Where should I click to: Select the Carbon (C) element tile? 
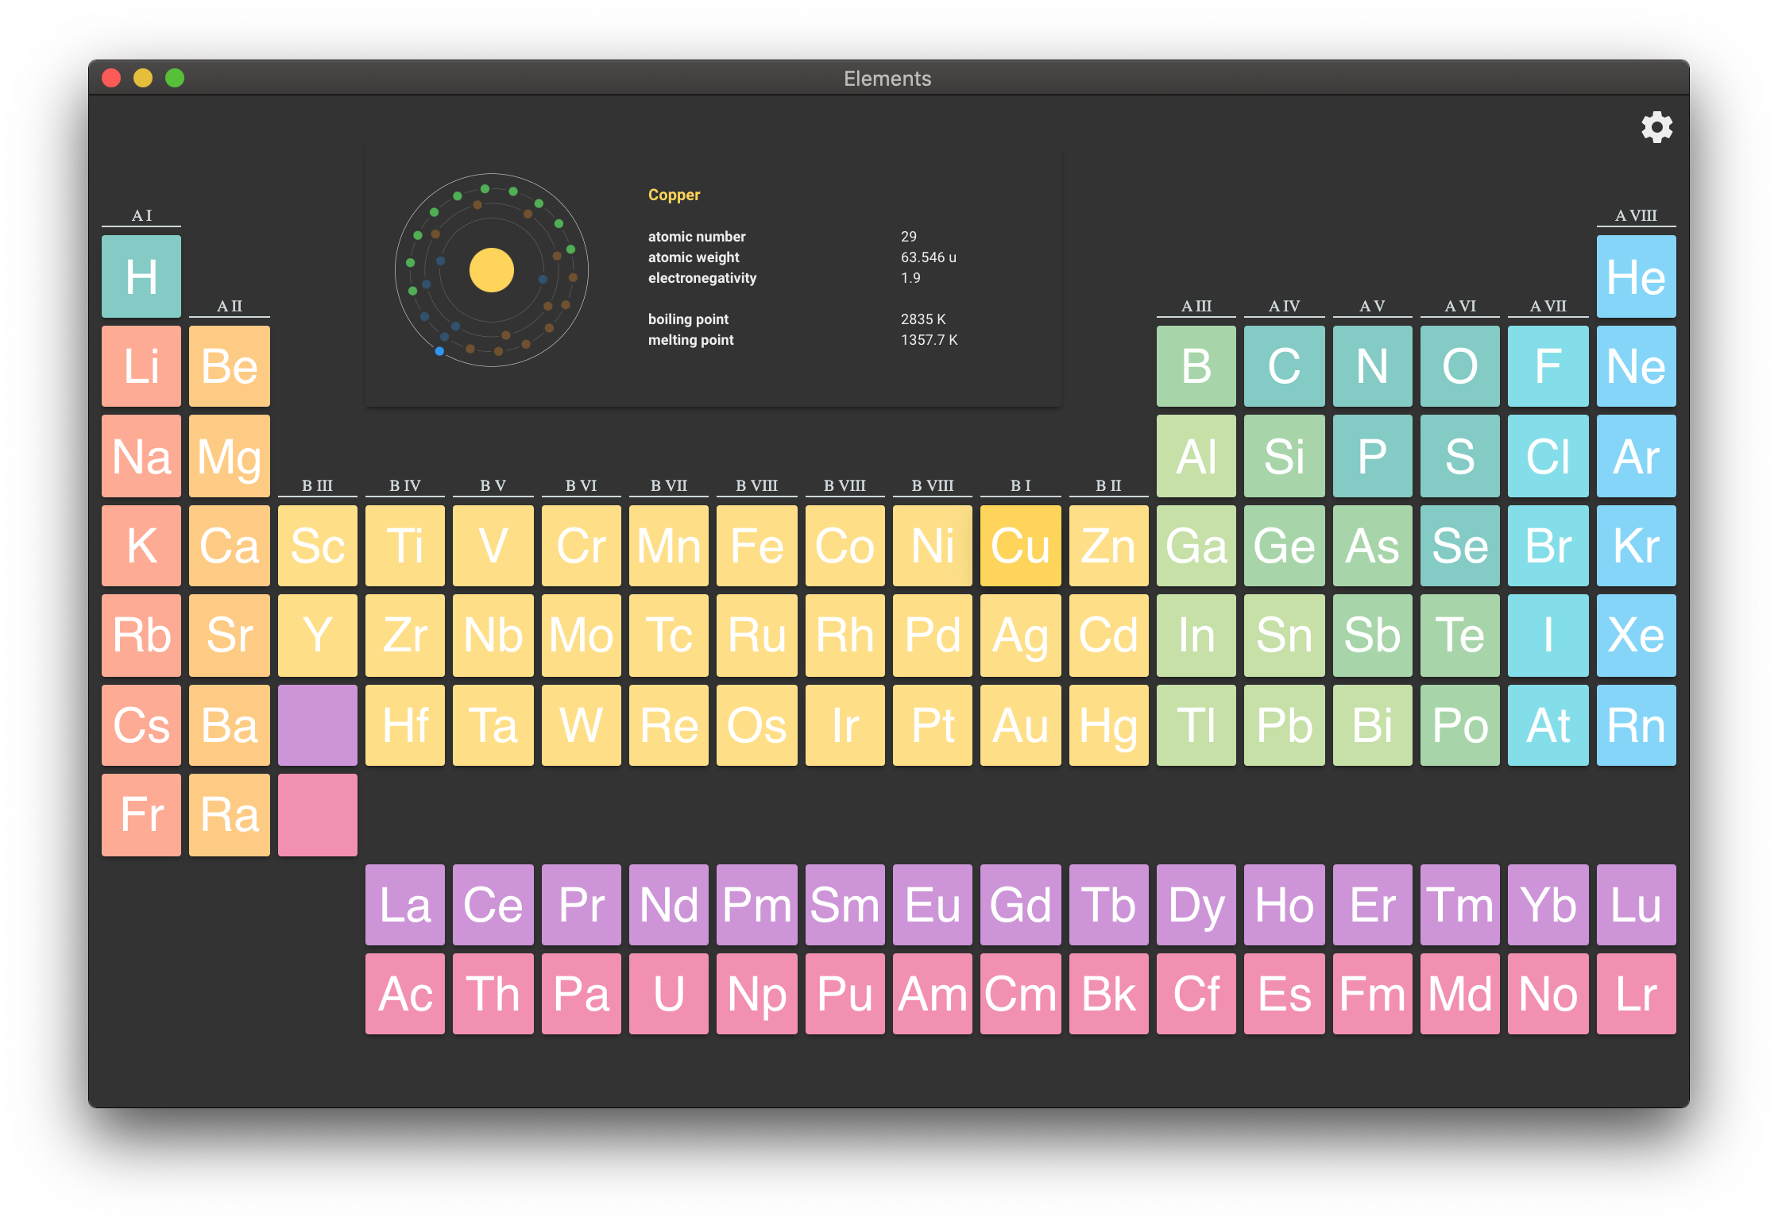[x=1284, y=366]
